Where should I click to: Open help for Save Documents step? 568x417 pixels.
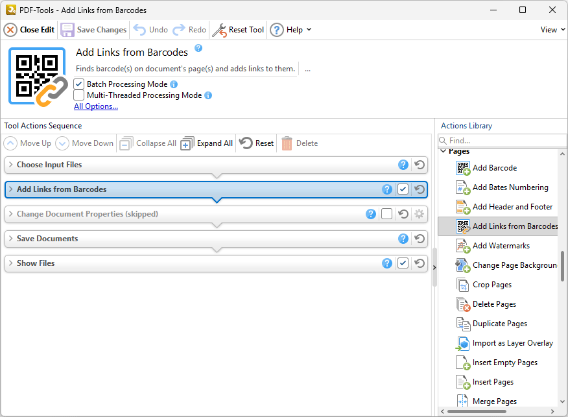click(x=403, y=239)
